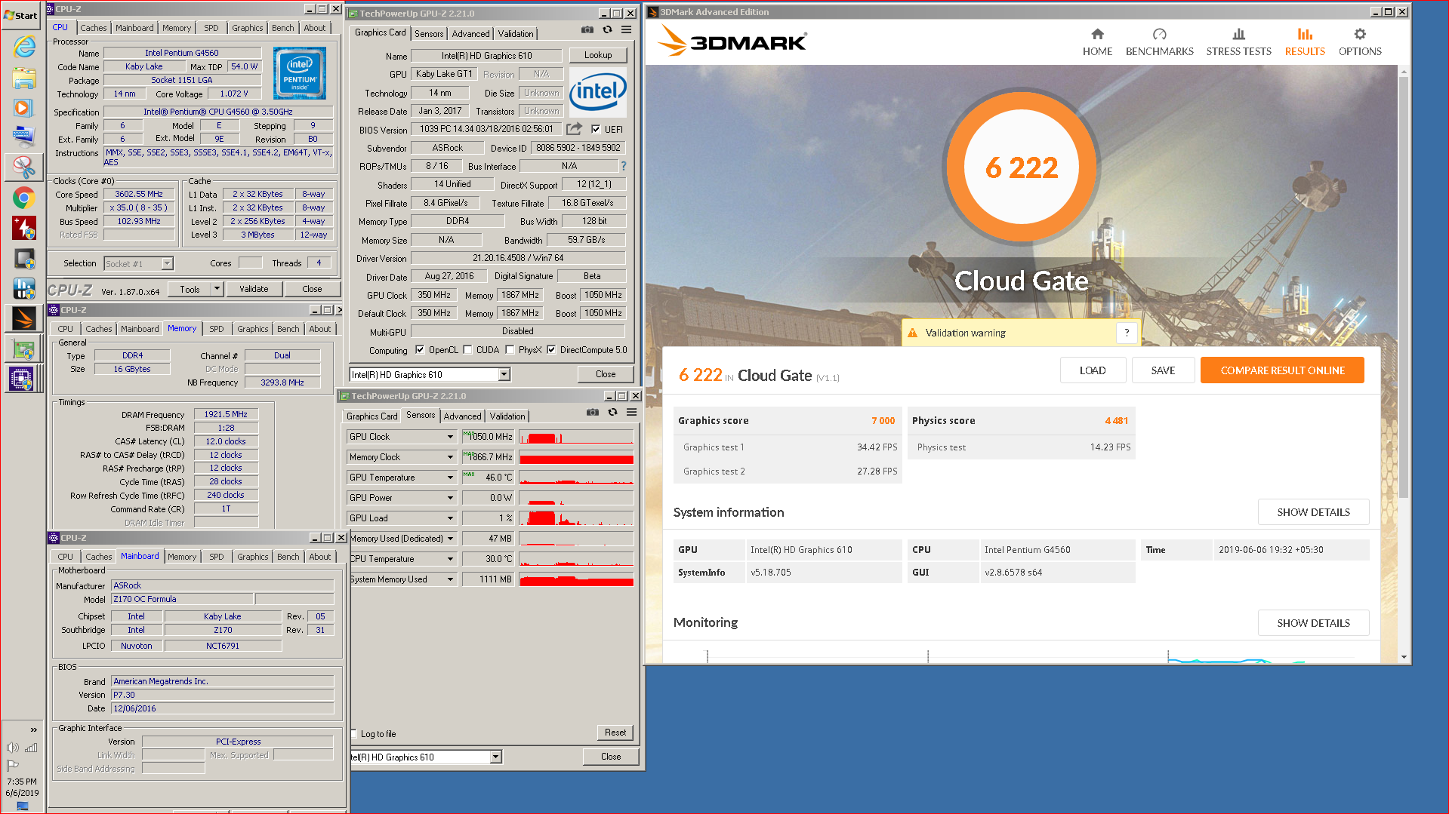Screen dimensions: 1449x814
Task: Click the Bus Interface question mark
Action: (x=624, y=166)
